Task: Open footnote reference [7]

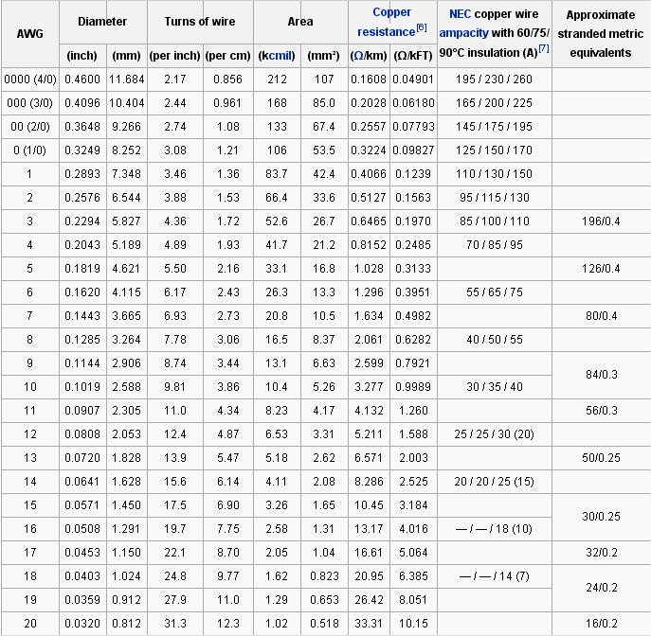Action: [x=544, y=49]
